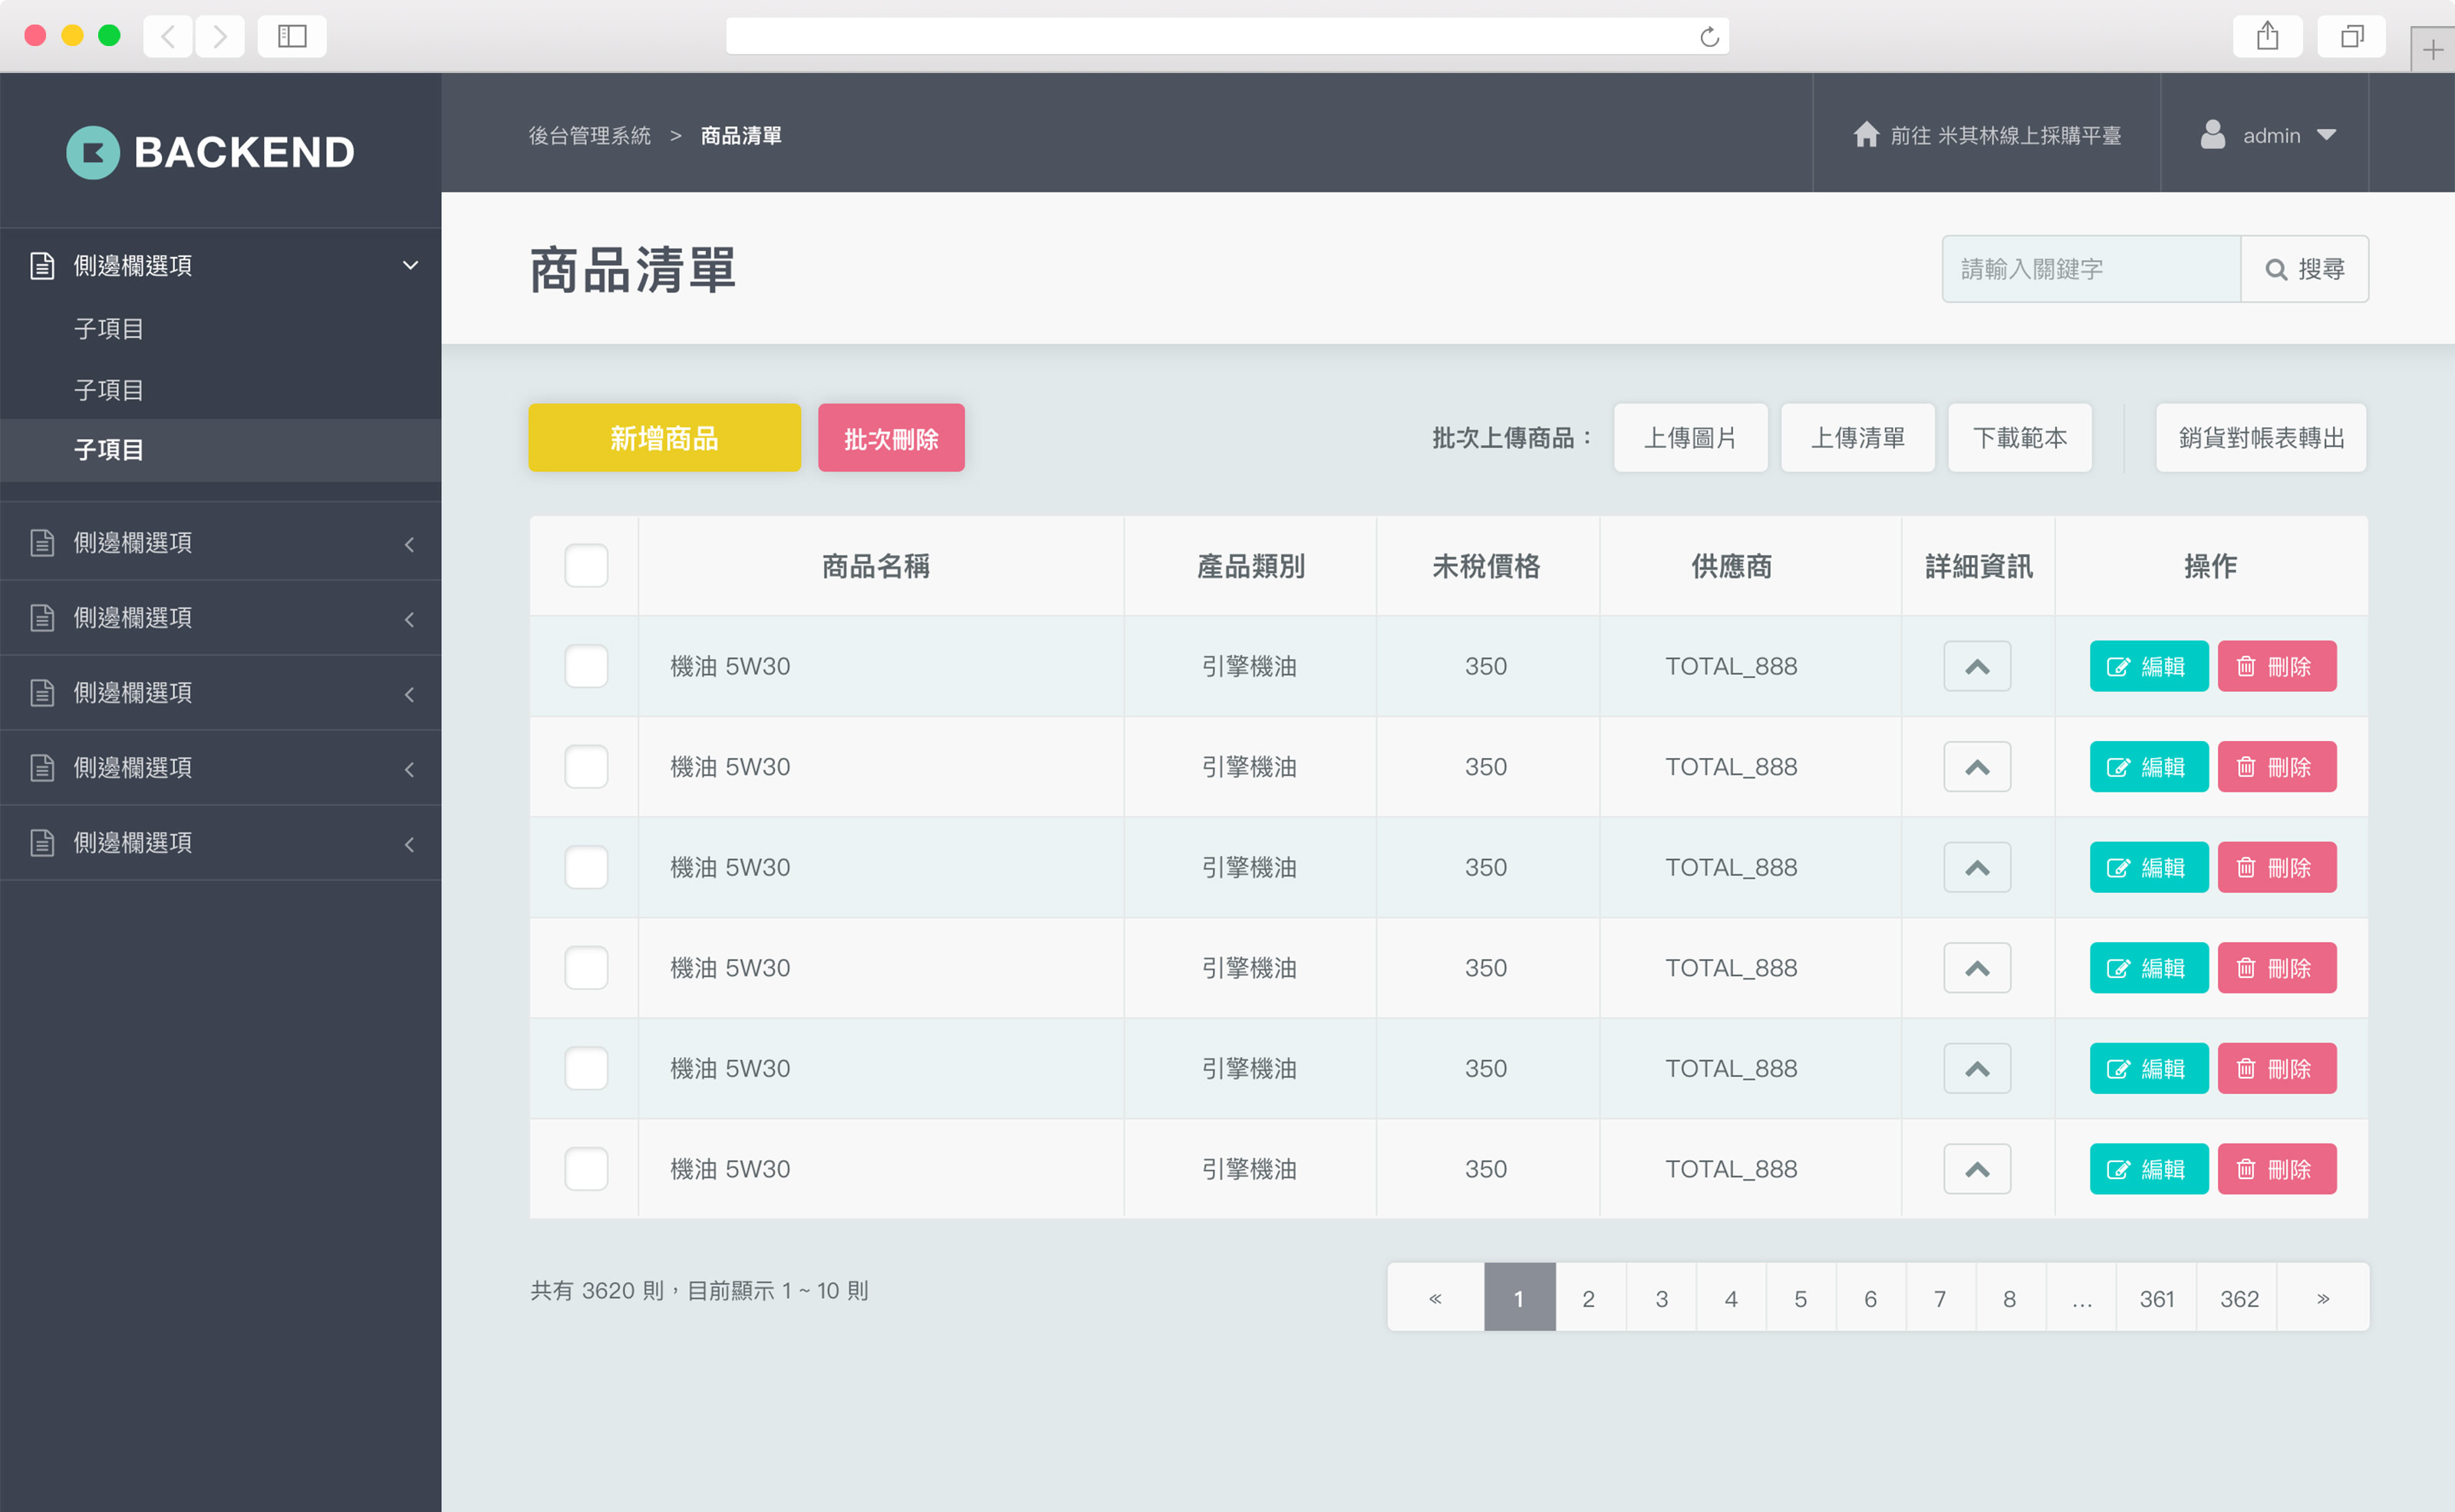Expand details chevron in second product row
The width and height of the screenshot is (2455, 1512).
[1976, 767]
